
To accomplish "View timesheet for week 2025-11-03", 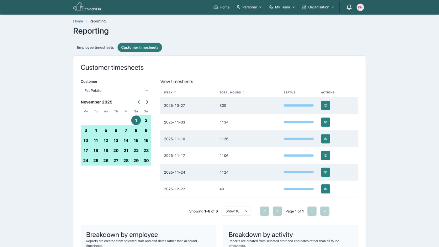I will pos(325,122).
